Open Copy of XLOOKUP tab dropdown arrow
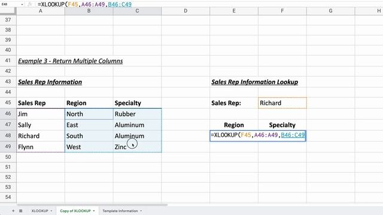 (x=94, y=211)
